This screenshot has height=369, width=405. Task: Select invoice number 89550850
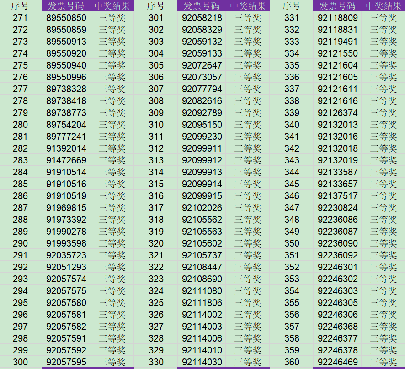(66, 18)
